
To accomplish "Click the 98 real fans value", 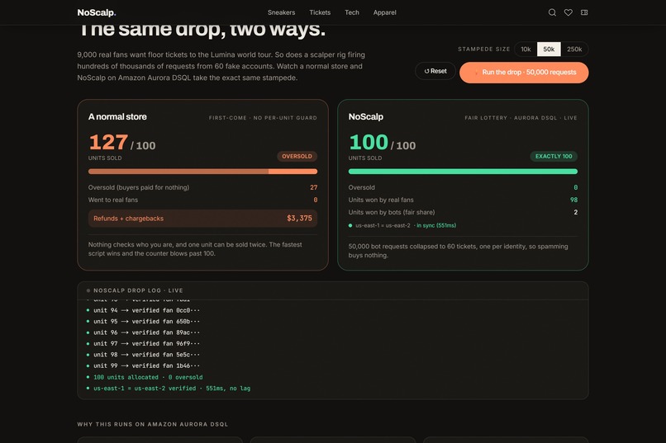I will pyautogui.click(x=573, y=200).
